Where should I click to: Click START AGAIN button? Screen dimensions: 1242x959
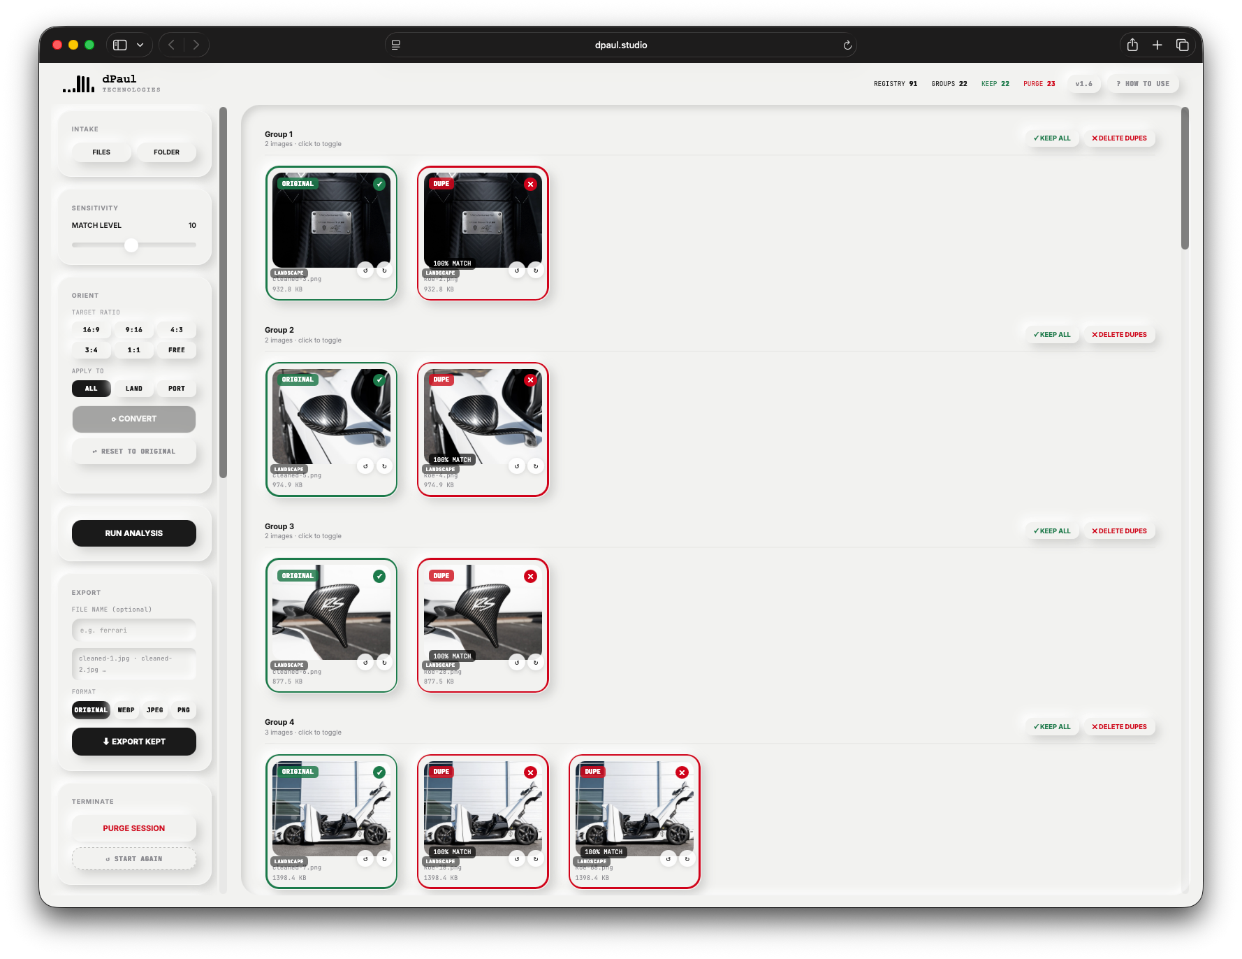coord(134,859)
